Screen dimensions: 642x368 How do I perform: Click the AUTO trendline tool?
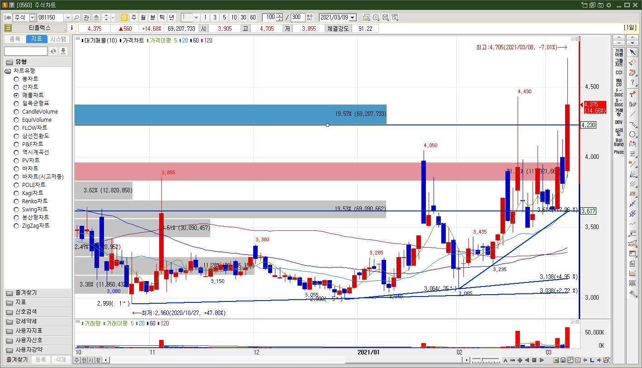coord(633,244)
